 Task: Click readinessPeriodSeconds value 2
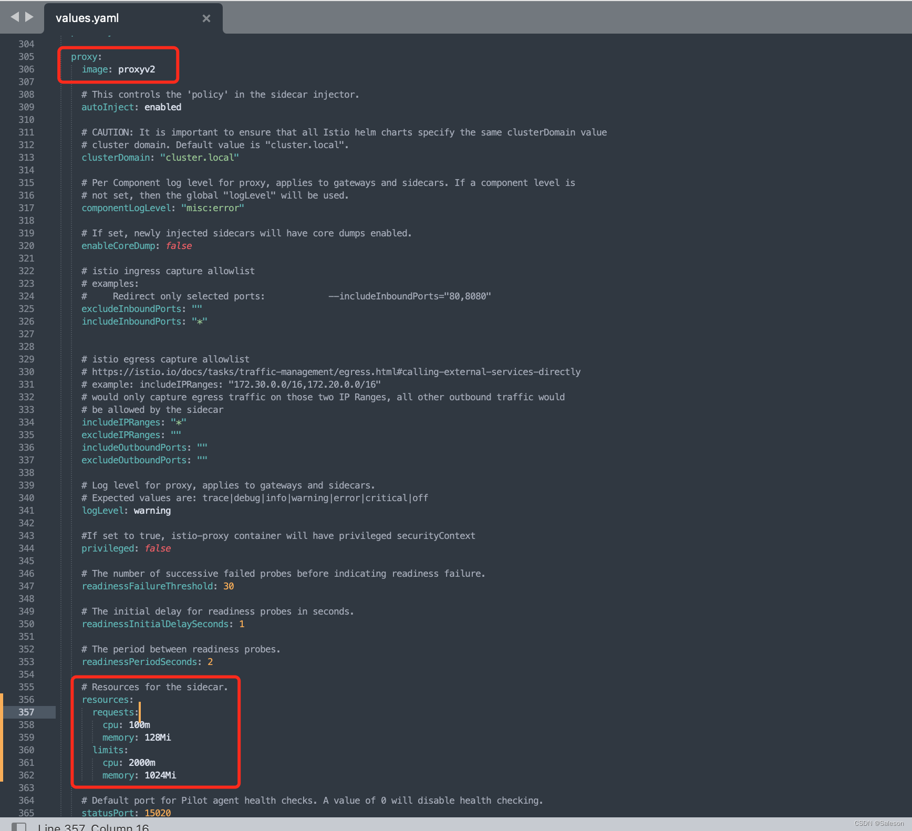tap(210, 662)
